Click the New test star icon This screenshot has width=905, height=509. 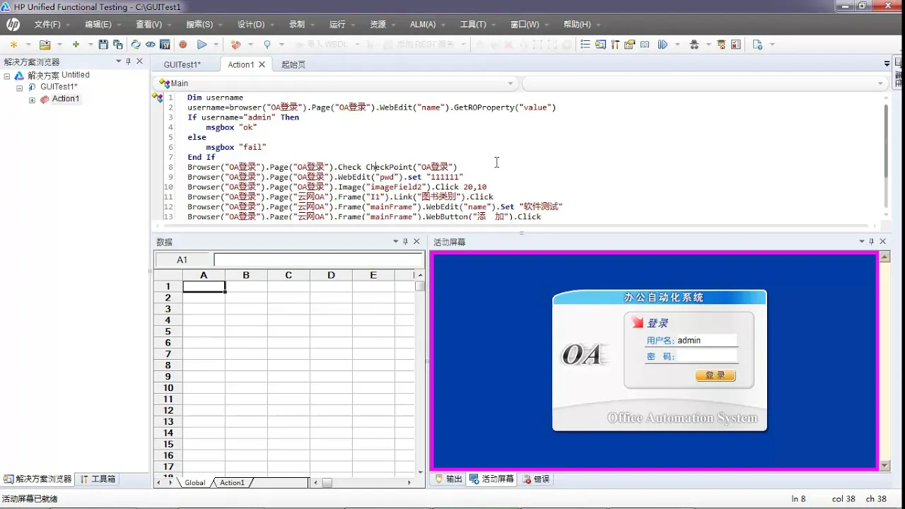tap(13, 45)
